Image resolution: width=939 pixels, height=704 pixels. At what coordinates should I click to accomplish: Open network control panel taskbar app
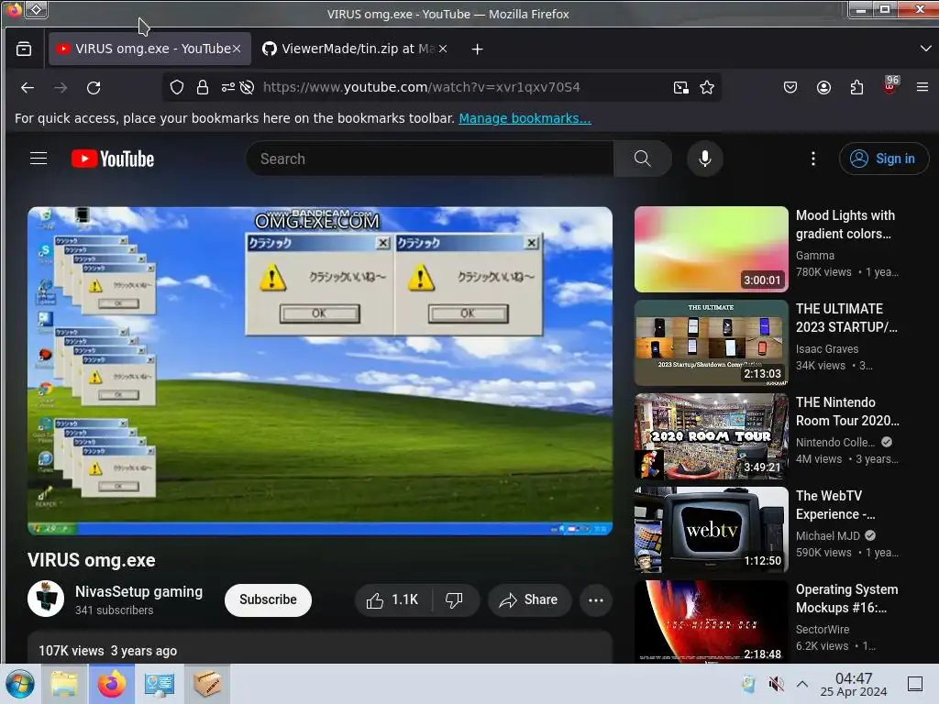(160, 684)
